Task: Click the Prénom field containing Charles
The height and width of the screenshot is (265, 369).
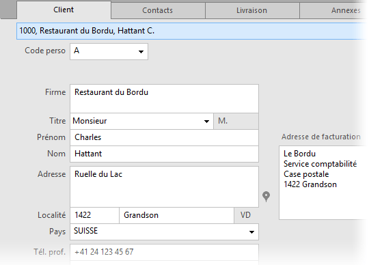Action: [164, 137]
